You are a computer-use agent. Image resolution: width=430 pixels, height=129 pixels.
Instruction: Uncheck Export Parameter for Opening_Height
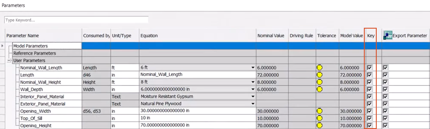tap(386, 125)
